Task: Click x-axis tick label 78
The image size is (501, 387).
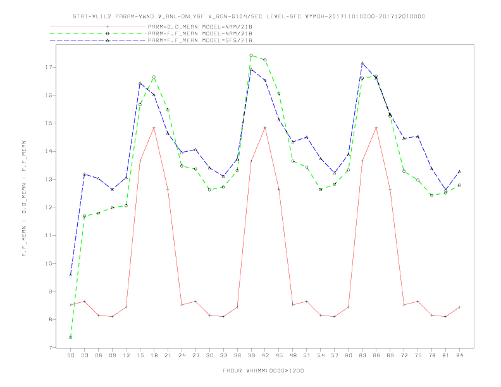Action: pyautogui.click(x=432, y=355)
